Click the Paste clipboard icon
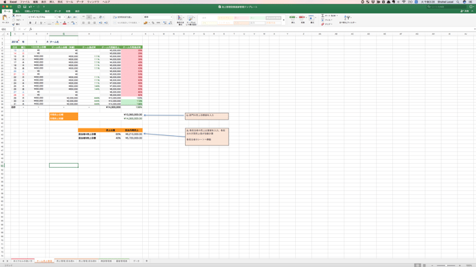 pos(5,18)
